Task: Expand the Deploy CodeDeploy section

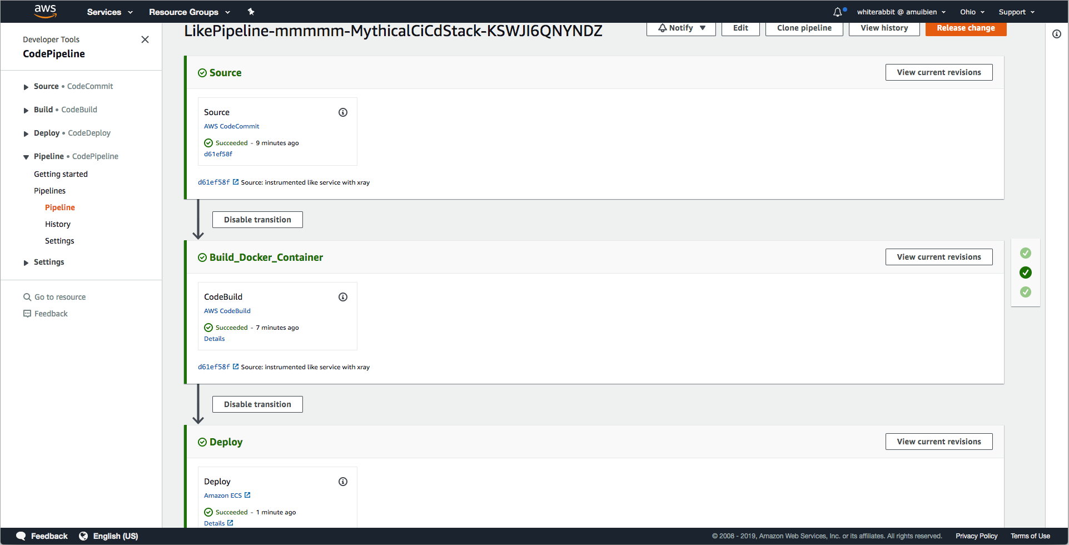Action: pyautogui.click(x=26, y=133)
